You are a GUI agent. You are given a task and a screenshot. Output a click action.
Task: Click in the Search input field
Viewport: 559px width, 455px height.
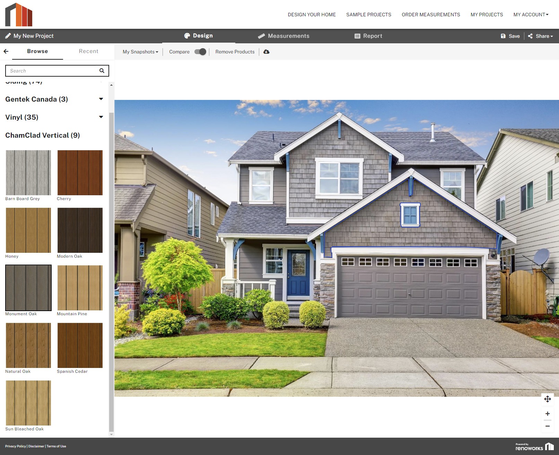coord(52,71)
